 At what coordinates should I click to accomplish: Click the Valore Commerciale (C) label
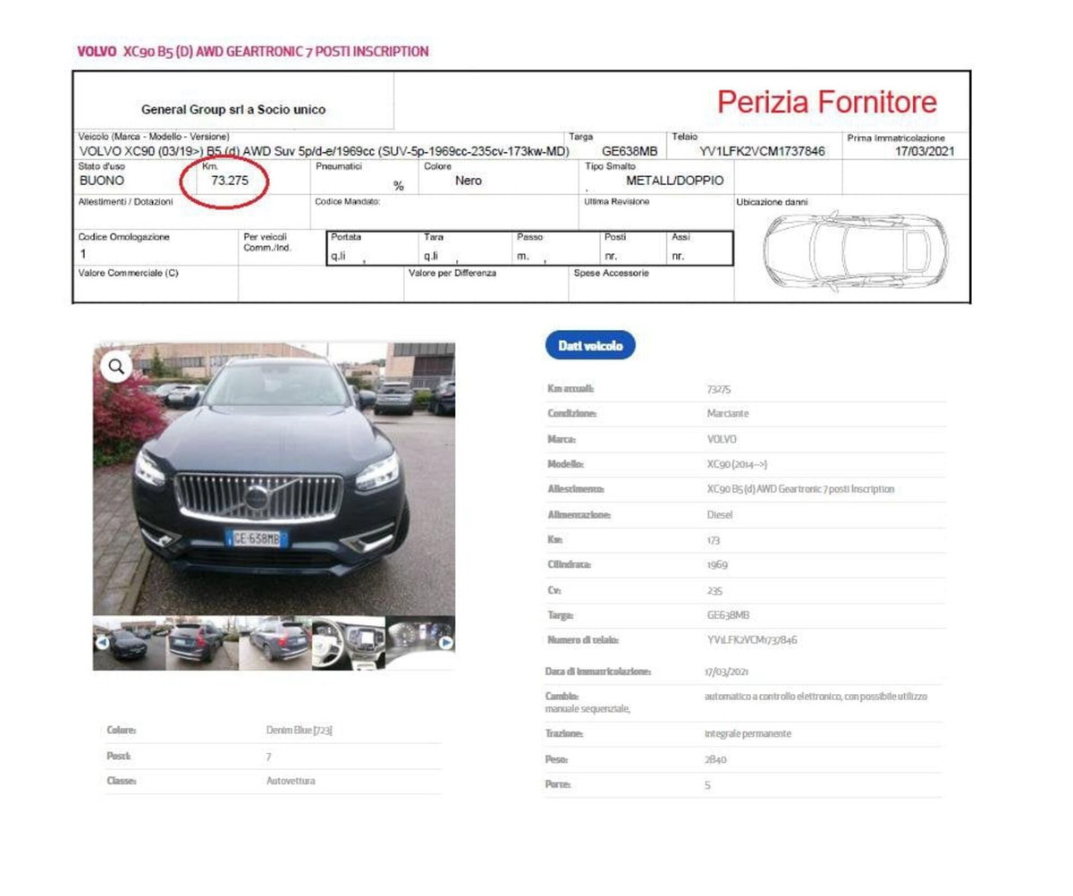point(129,274)
